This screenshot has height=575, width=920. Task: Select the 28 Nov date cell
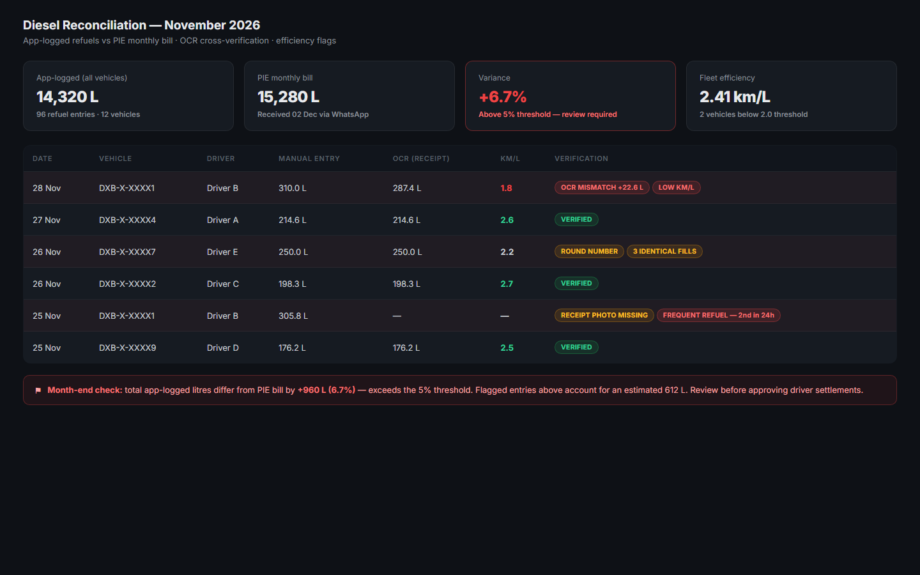pyautogui.click(x=47, y=188)
